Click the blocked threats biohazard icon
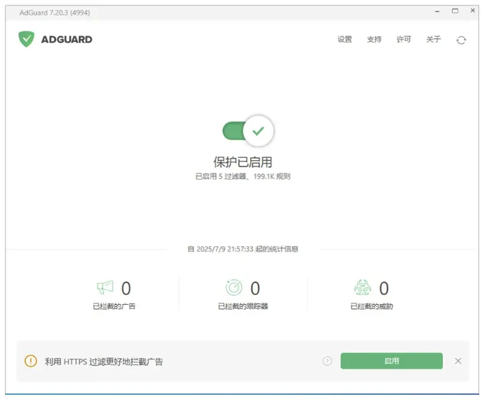The height and width of the screenshot is (401, 492). click(x=362, y=288)
